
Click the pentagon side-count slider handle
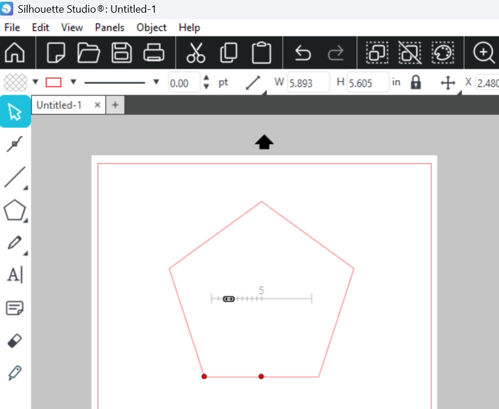228,299
